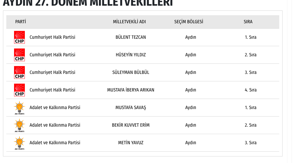Image resolution: width=293 pixels, height=163 pixels.
Task: Click the SEÇİM BÖLGESİ column header
Action: point(189,22)
